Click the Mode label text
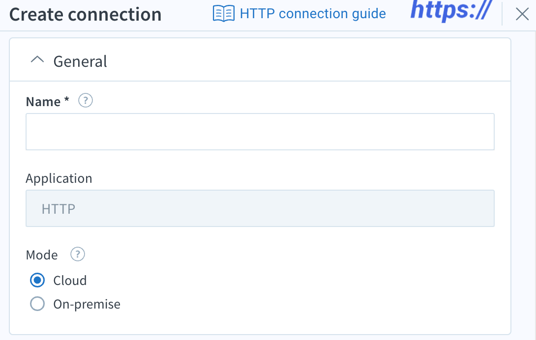 point(42,255)
